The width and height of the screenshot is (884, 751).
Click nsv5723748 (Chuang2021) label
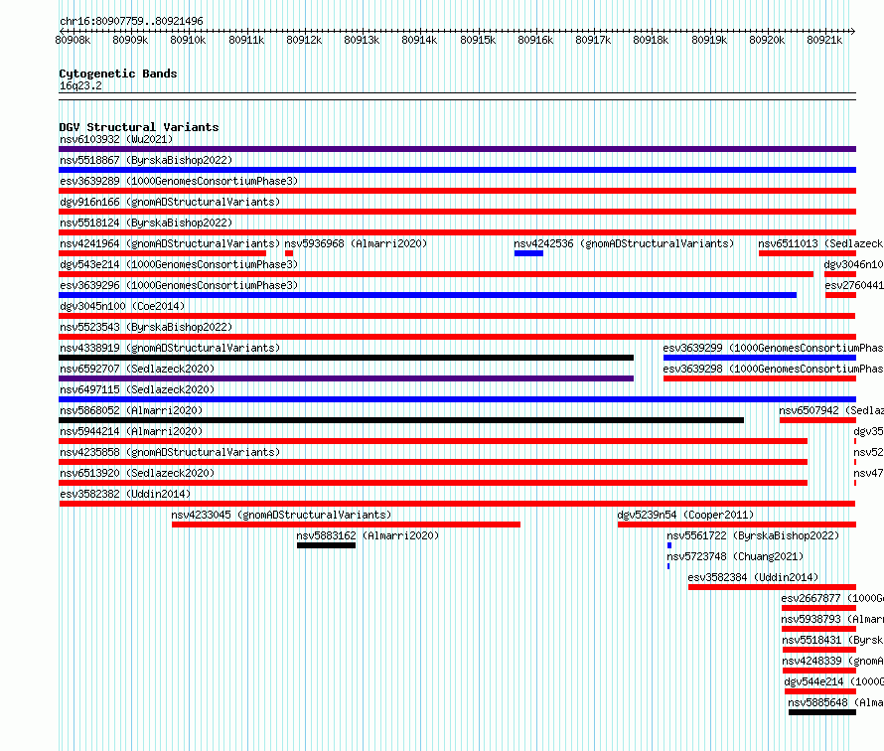coord(735,556)
